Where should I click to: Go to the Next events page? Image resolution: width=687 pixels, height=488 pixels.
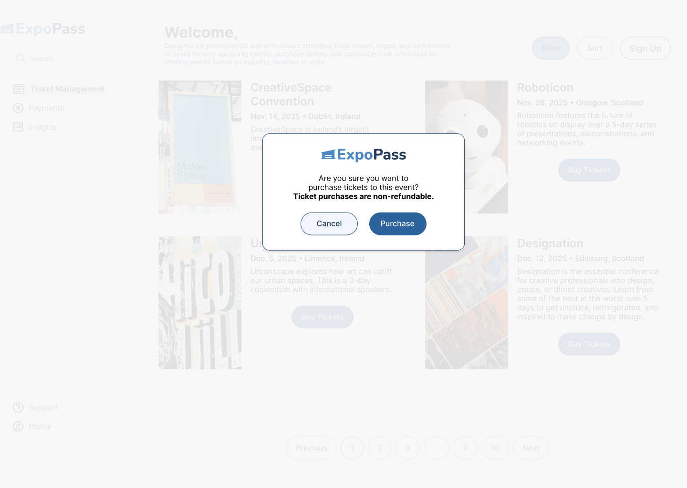point(531,448)
